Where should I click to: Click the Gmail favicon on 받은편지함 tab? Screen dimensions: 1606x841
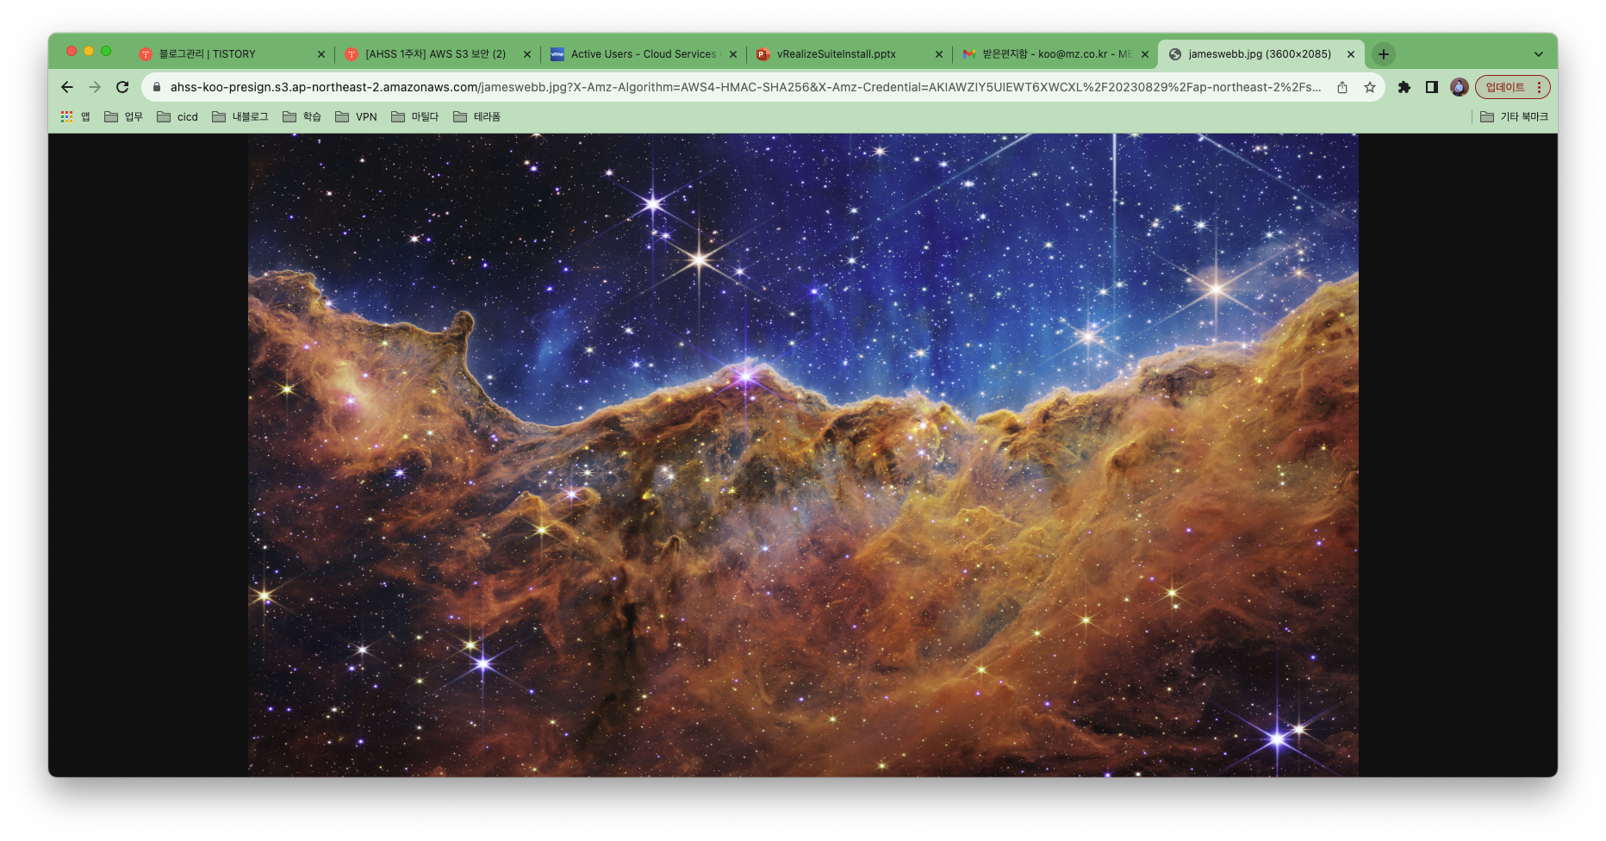click(969, 54)
